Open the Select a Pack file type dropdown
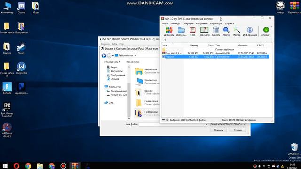This screenshot has height=169, width=301. pyautogui.click(x=228, y=124)
